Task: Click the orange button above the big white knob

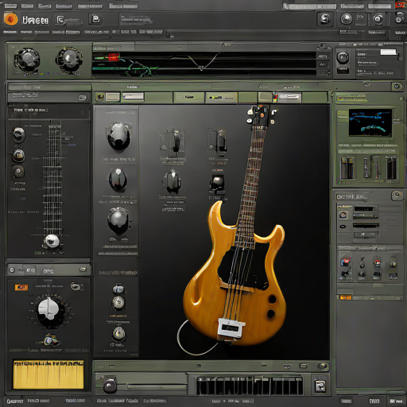Action: tap(21, 288)
